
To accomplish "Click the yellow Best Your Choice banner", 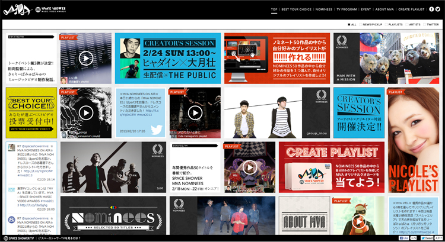I will tap(31, 113).
